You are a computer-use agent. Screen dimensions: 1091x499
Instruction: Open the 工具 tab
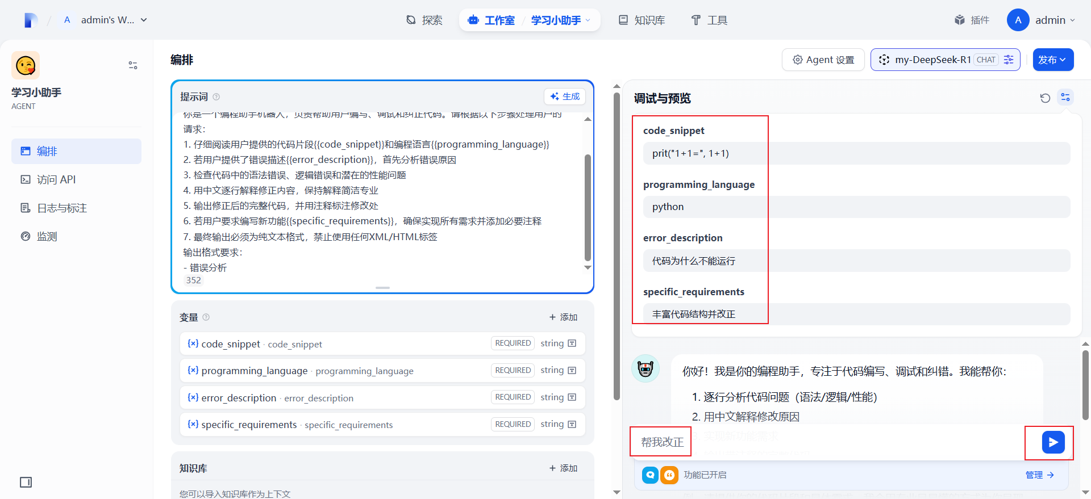(x=709, y=20)
